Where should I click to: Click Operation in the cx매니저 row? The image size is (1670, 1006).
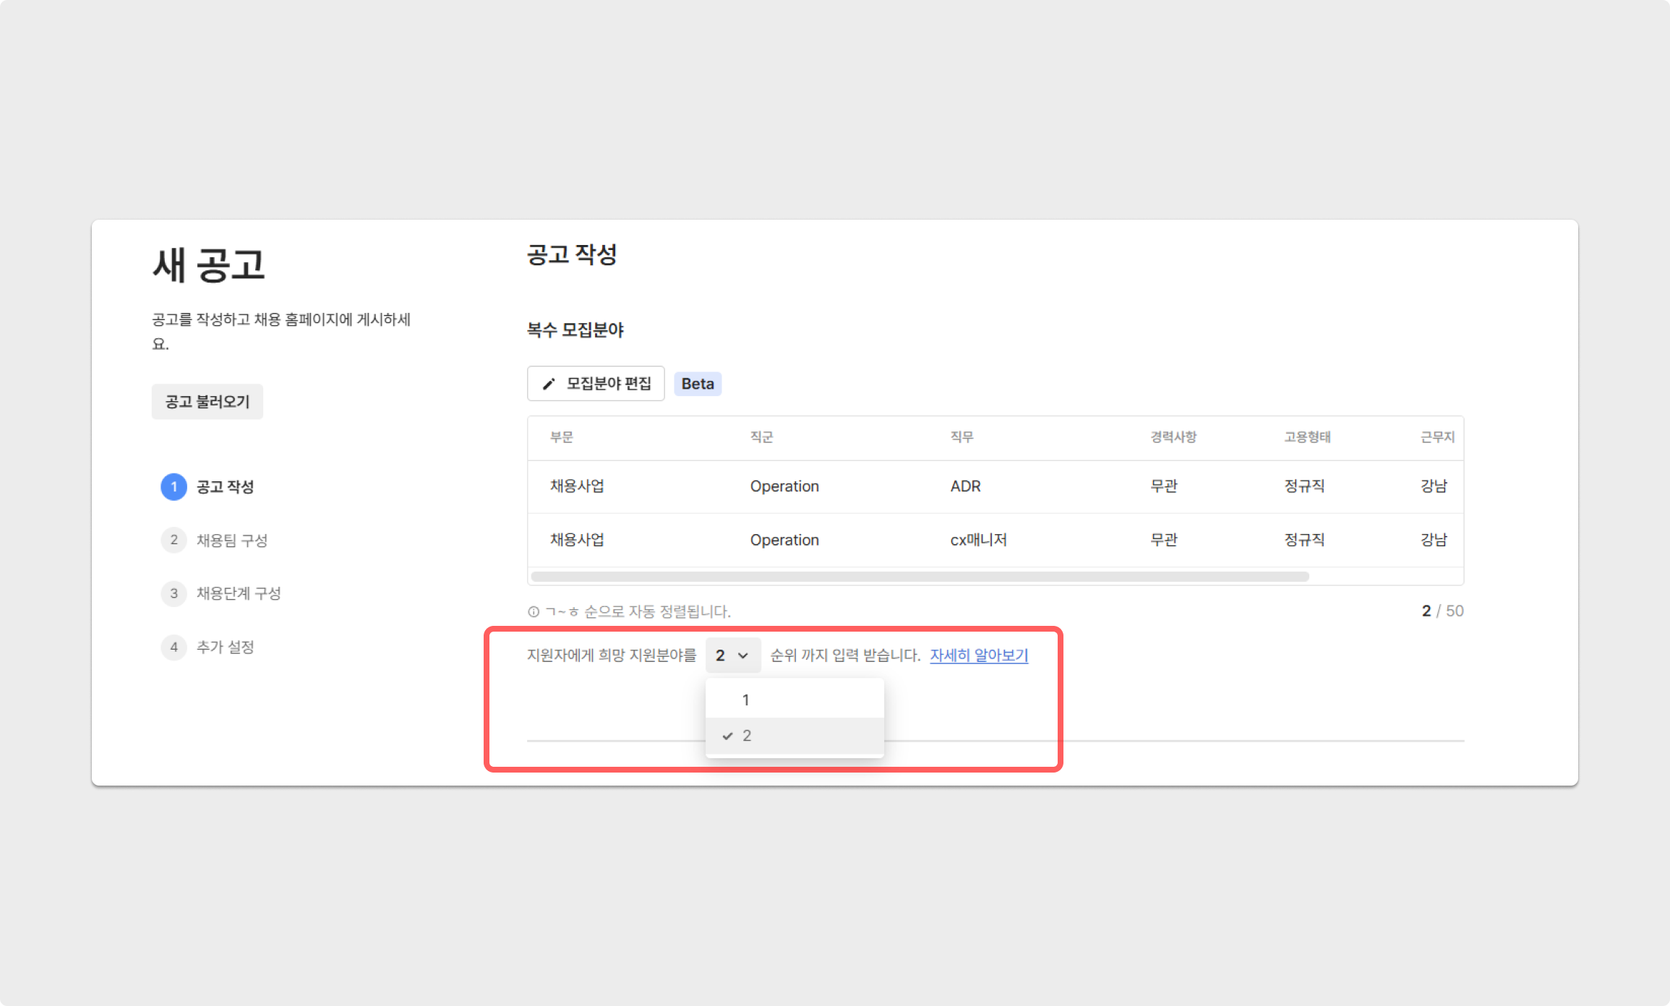pos(784,540)
